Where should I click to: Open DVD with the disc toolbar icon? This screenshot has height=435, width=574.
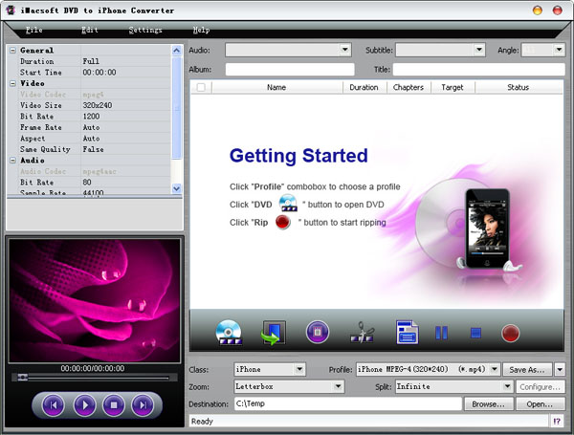click(229, 333)
